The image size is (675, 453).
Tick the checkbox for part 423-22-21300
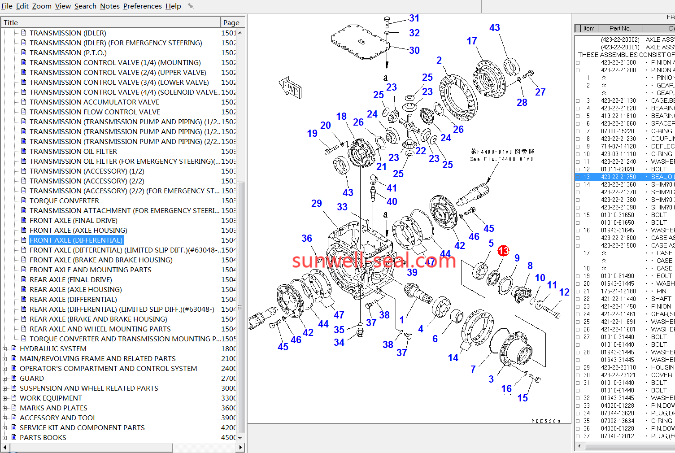tap(578, 63)
